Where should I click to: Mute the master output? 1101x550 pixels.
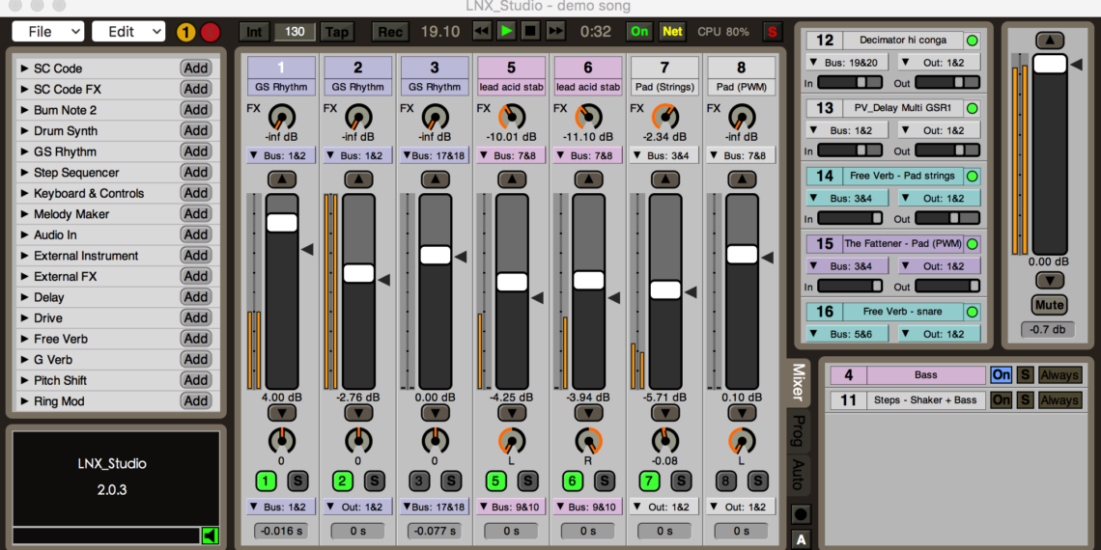click(x=1049, y=305)
